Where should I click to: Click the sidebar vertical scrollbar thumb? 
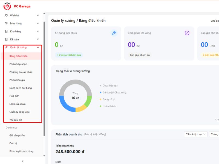tap(44, 79)
